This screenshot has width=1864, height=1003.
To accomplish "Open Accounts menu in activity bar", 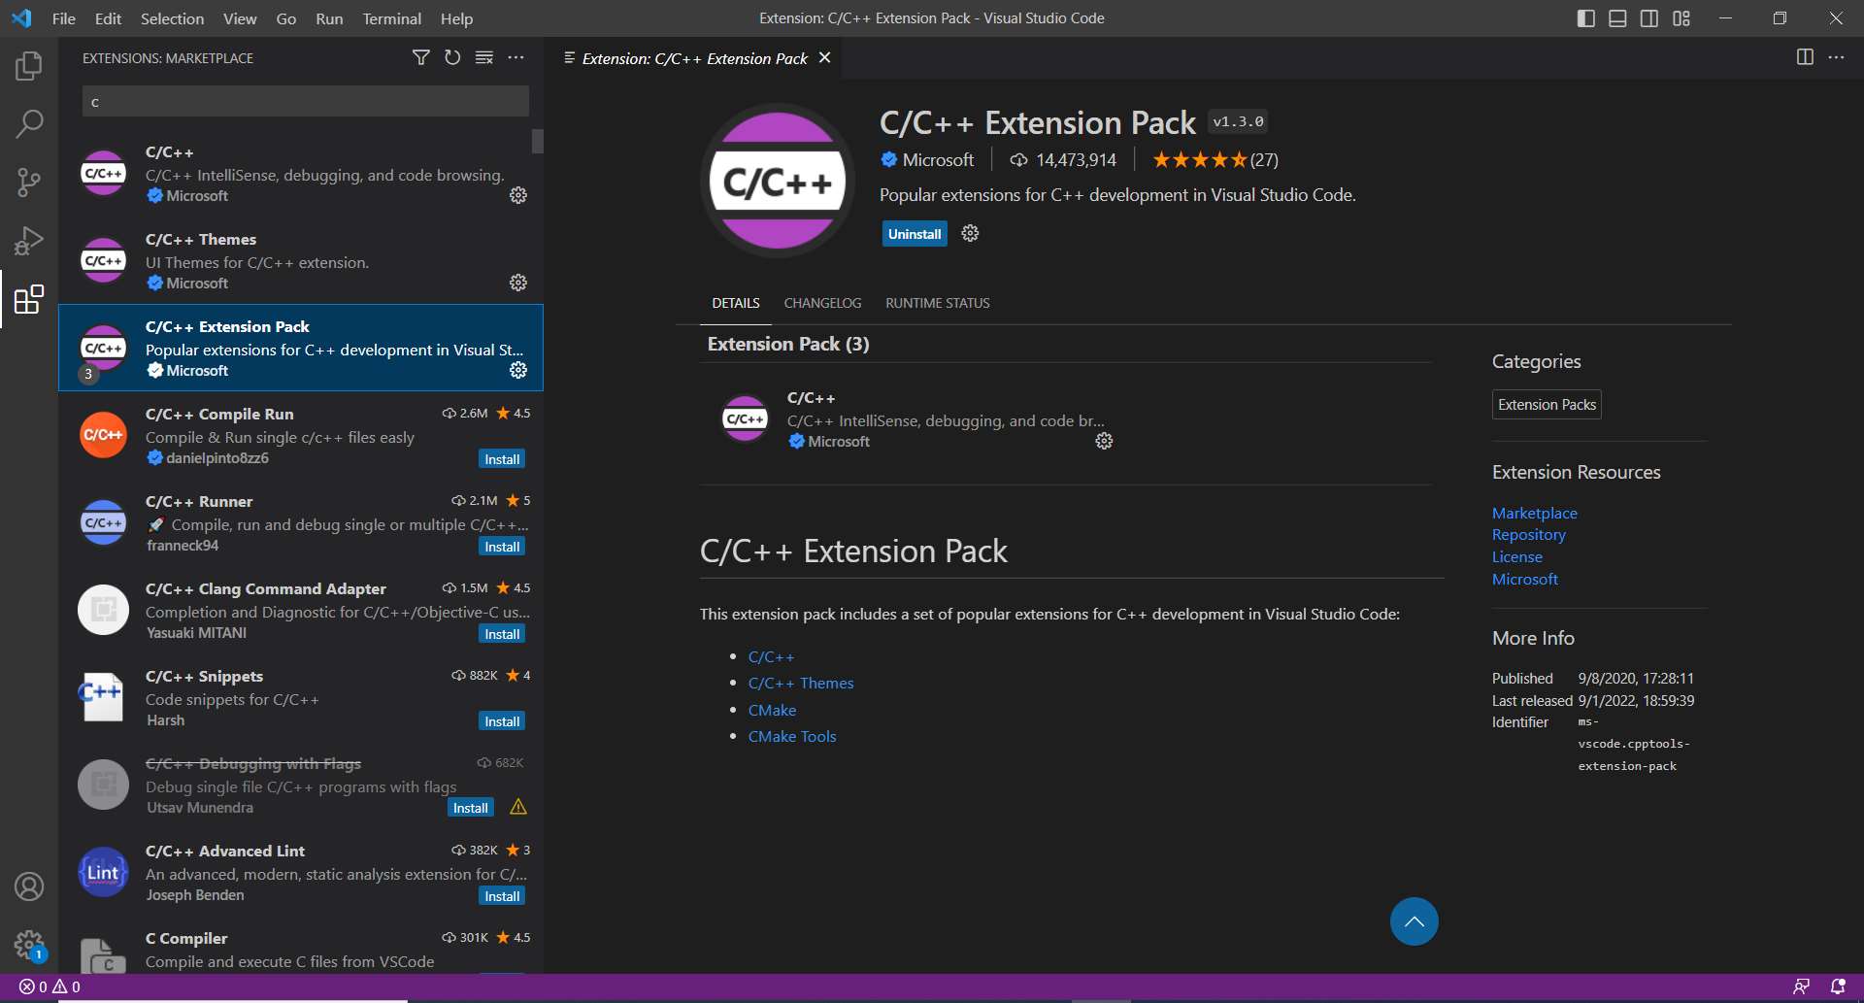I will (x=29, y=886).
